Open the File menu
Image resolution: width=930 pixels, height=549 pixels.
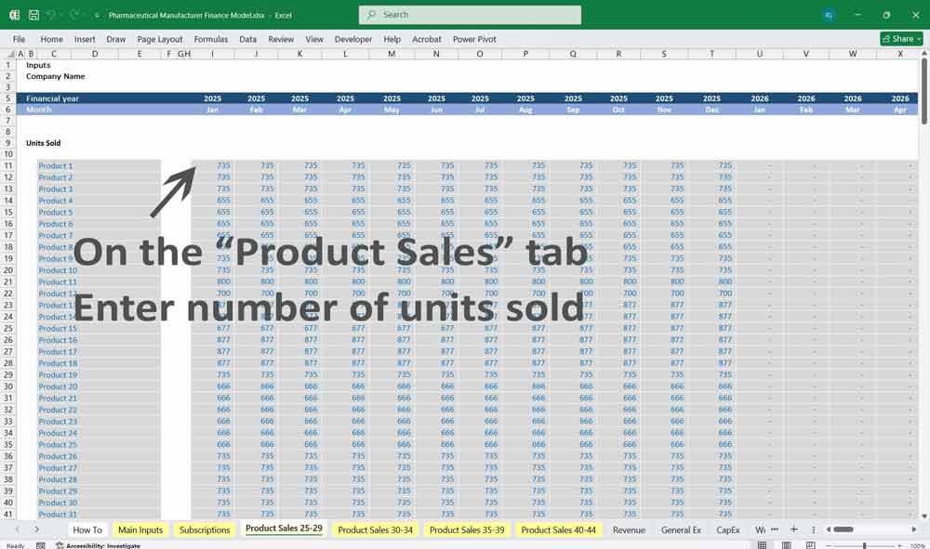tap(19, 39)
